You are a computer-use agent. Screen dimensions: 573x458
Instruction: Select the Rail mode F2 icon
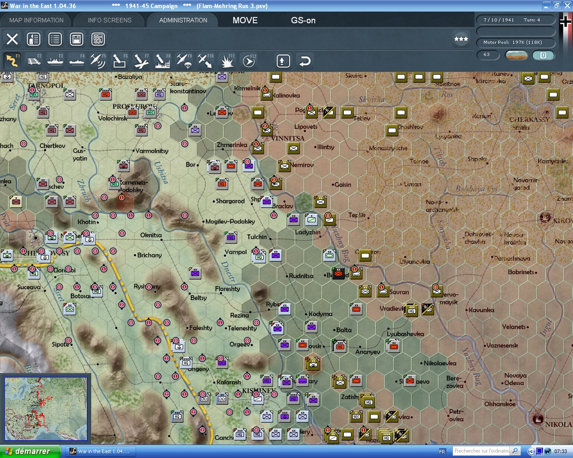click(x=34, y=60)
